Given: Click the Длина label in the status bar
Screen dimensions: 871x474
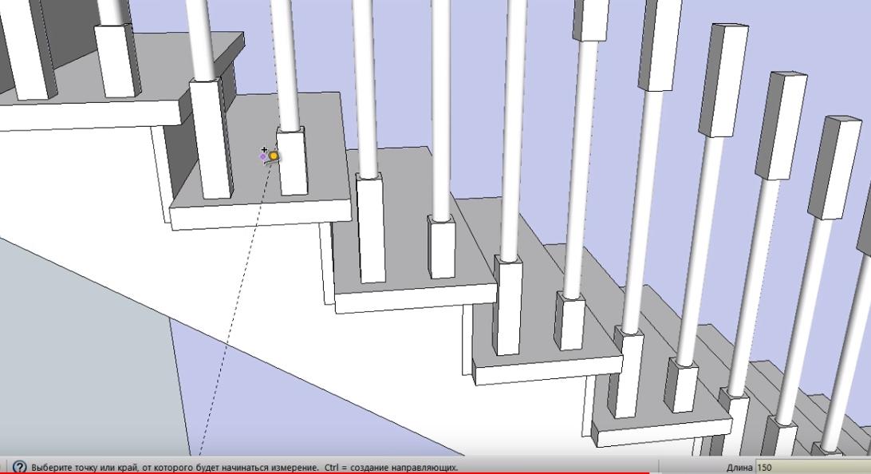Looking at the screenshot, I should pos(739,468).
